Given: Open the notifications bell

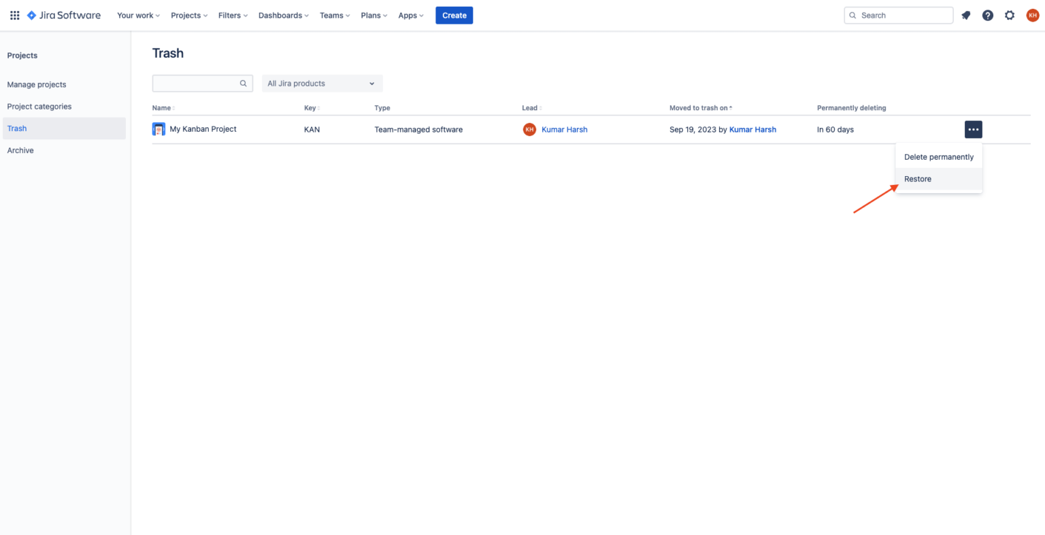Looking at the screenshot, I should 965,15.
